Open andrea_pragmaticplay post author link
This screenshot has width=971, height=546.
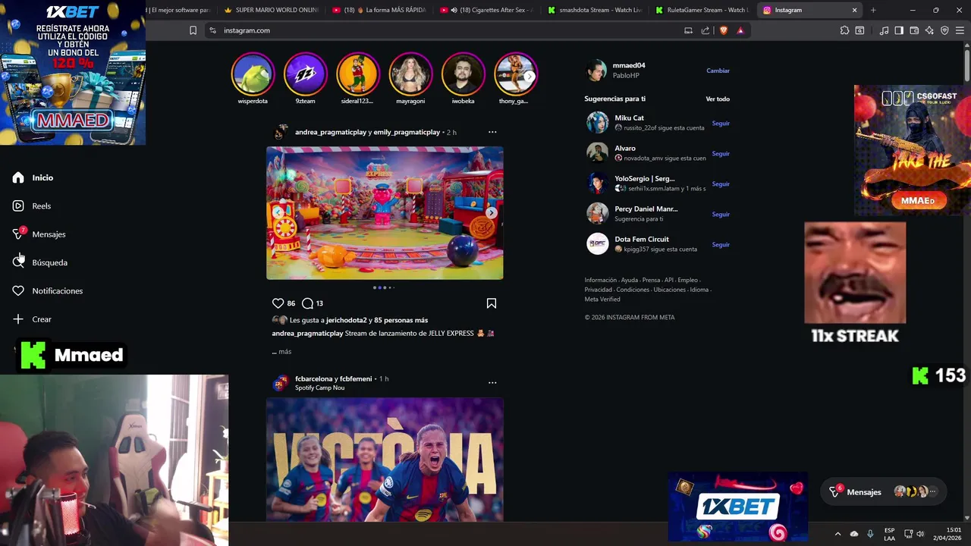pyautogui.click(x=331, y=132)
